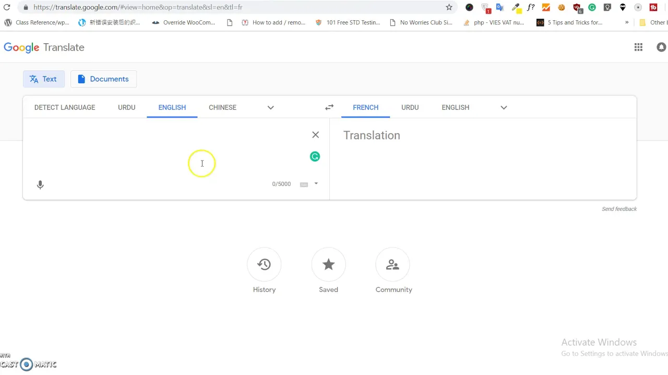Swap source and target languages

[x=329, y=107]
